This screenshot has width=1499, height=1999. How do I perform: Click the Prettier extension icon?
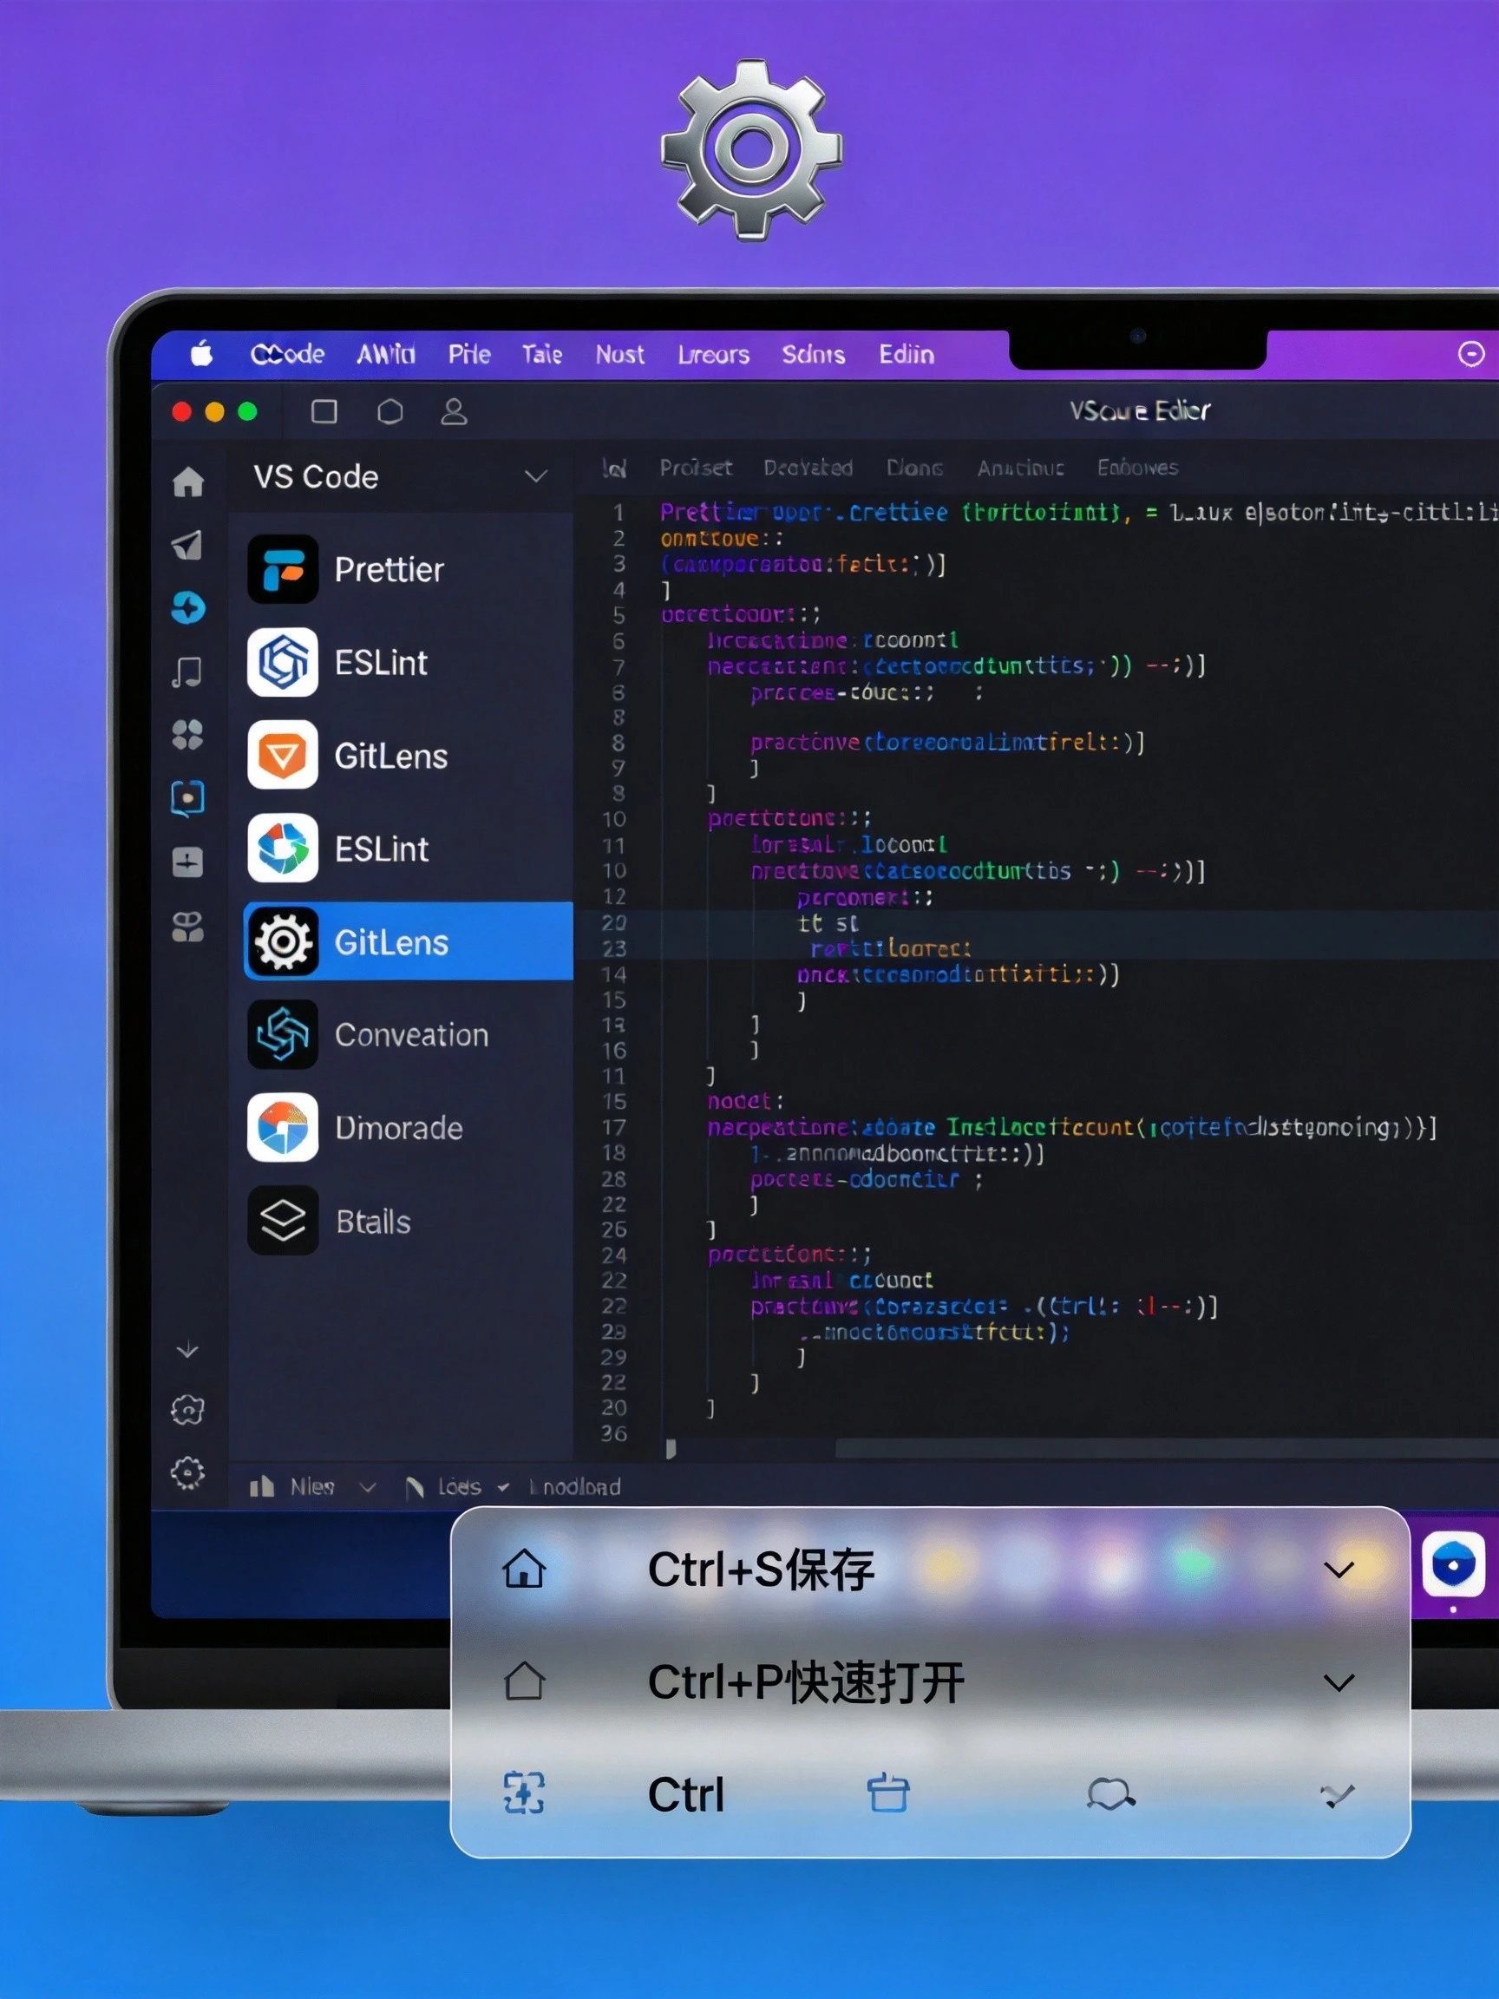click(283, 569)
